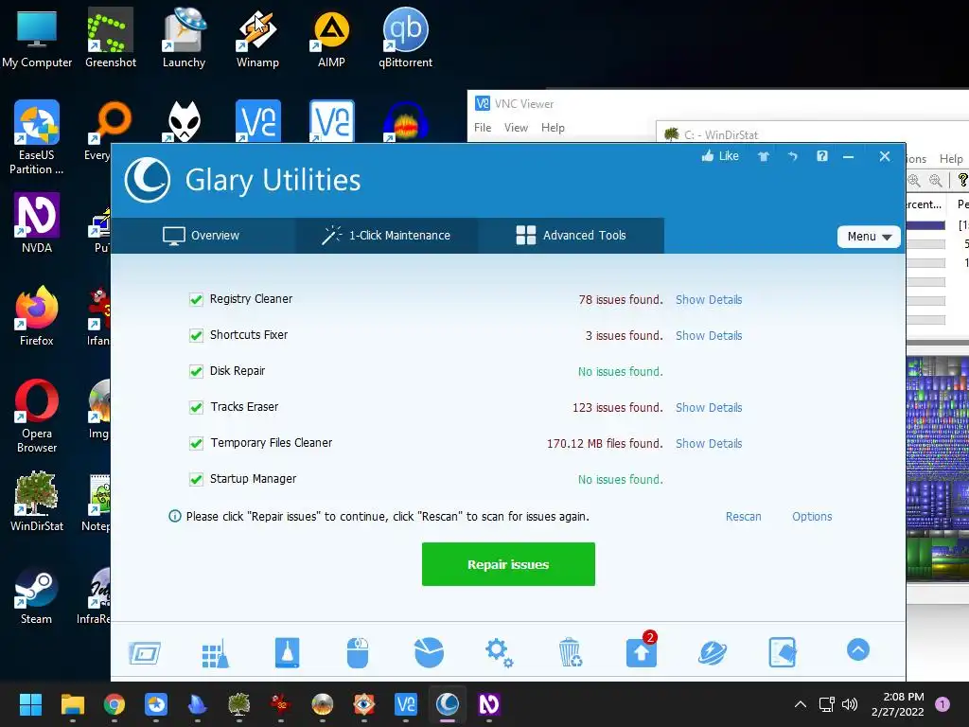969x727 pixels.
Task: Click the My Computer desktop icon
Action: click(37, 38)
